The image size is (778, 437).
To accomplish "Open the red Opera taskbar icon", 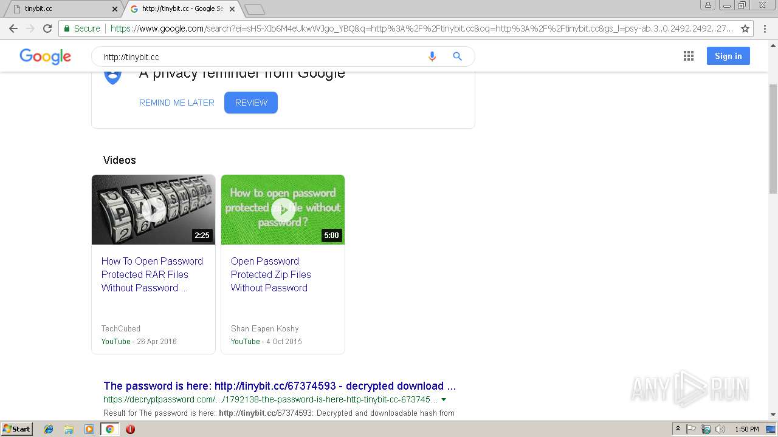I will click(x=130, y=429).
